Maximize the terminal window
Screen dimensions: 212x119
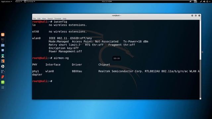(196, 16)
